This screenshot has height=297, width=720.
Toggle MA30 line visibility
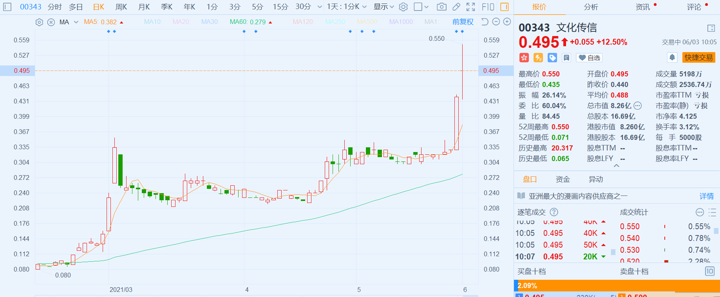210,22
